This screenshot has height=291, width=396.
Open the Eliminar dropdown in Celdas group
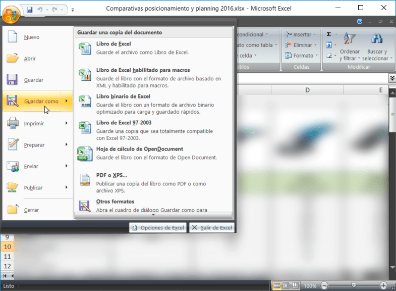point(301,45)
